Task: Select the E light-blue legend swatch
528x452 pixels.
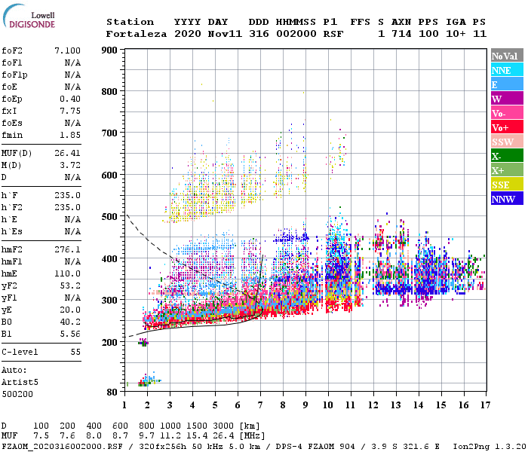Action: point(507,84)
